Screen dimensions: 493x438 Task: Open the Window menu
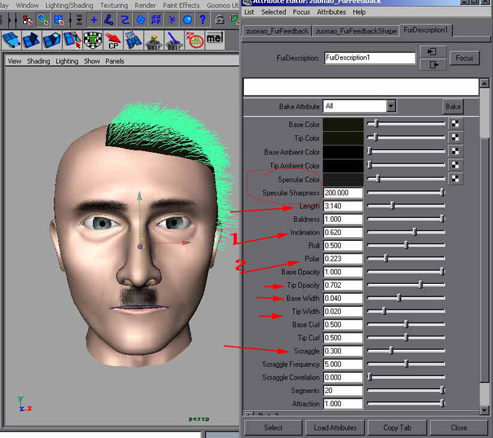pos(27,6)
